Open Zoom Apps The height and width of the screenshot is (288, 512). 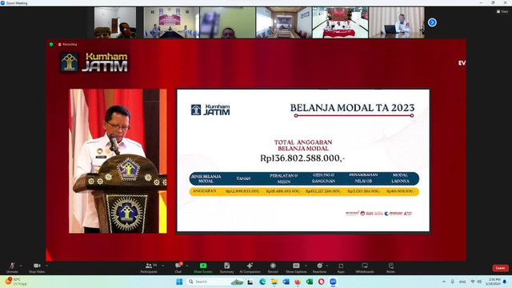pyautogui.click(x=341, y=268)
